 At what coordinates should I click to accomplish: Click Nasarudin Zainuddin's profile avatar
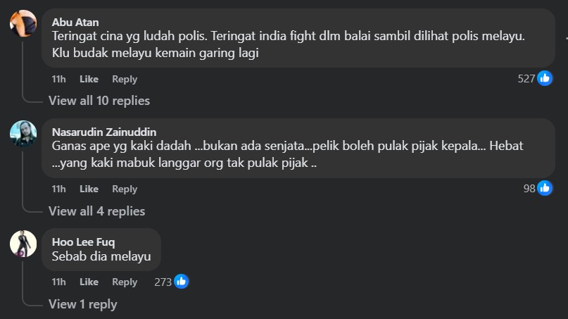pos(23,134)
